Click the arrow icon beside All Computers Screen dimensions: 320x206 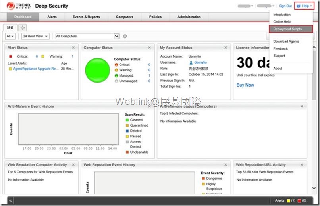point(125,36)
